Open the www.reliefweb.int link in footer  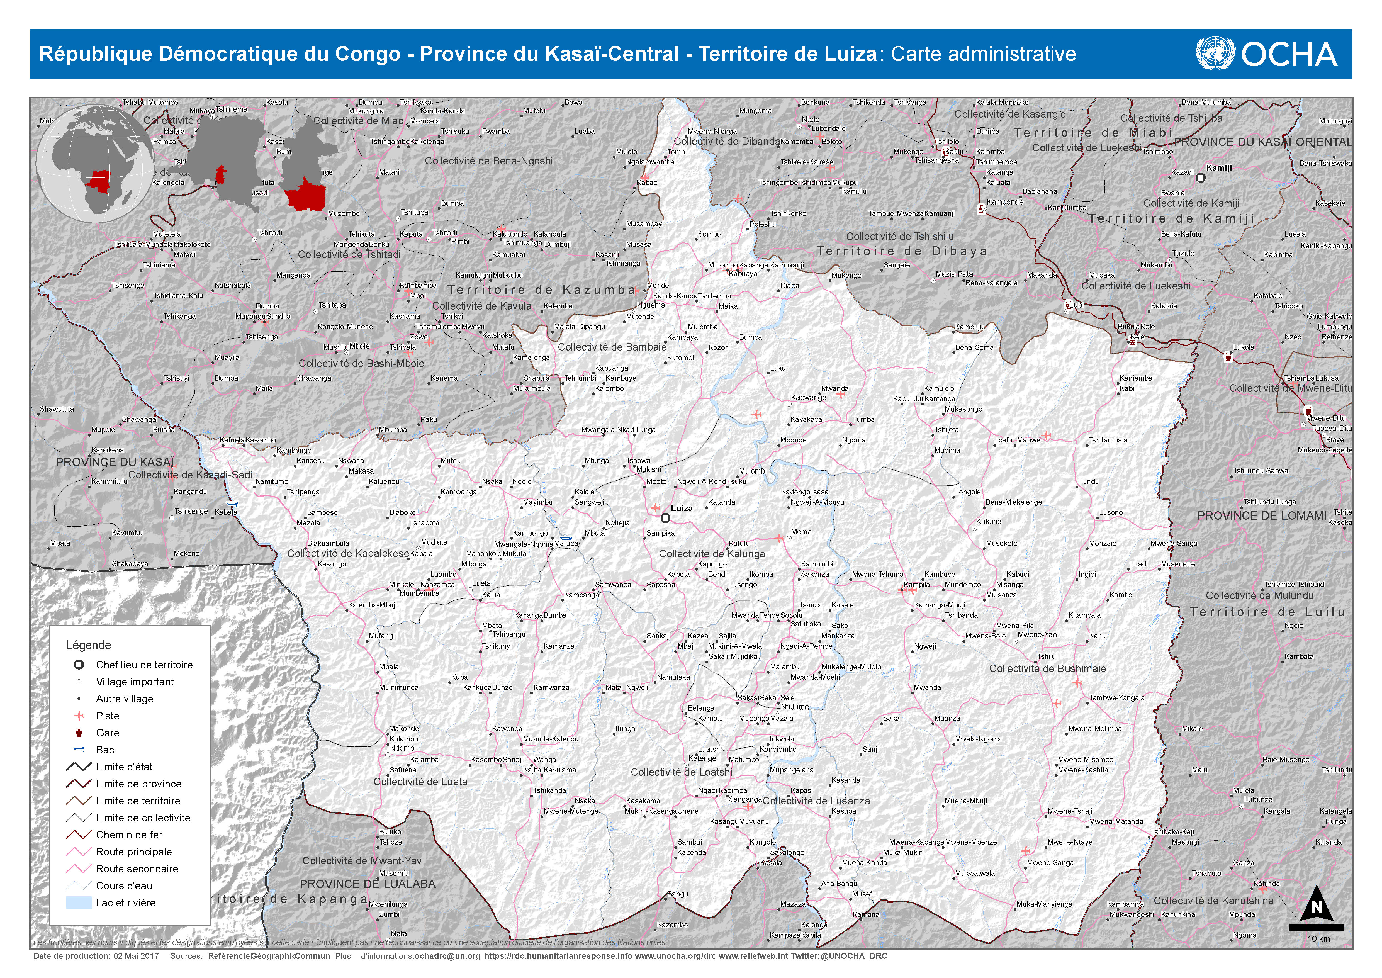[753, 956]
